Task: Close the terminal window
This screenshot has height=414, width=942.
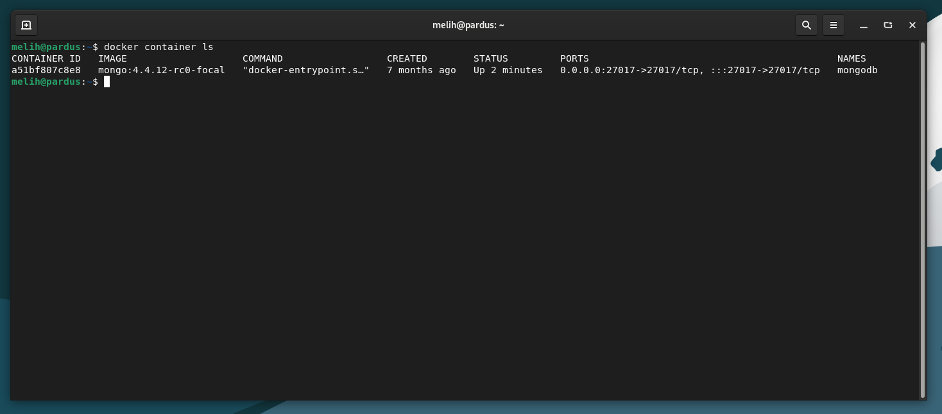Action: (912, 25)
